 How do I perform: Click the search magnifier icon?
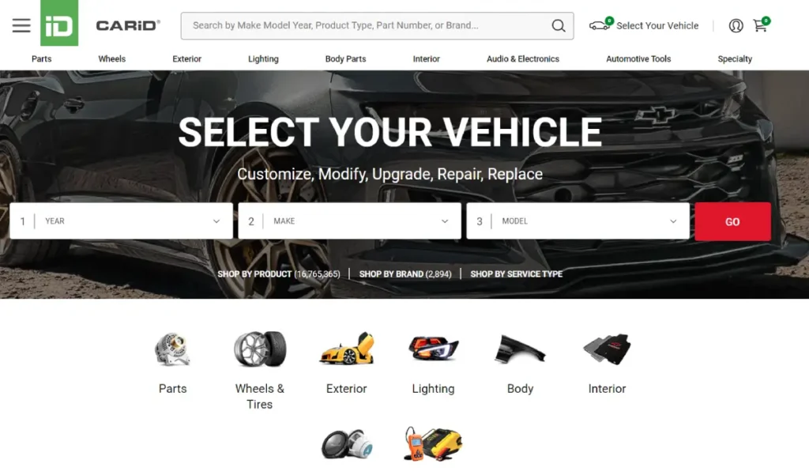coord(559,26)
